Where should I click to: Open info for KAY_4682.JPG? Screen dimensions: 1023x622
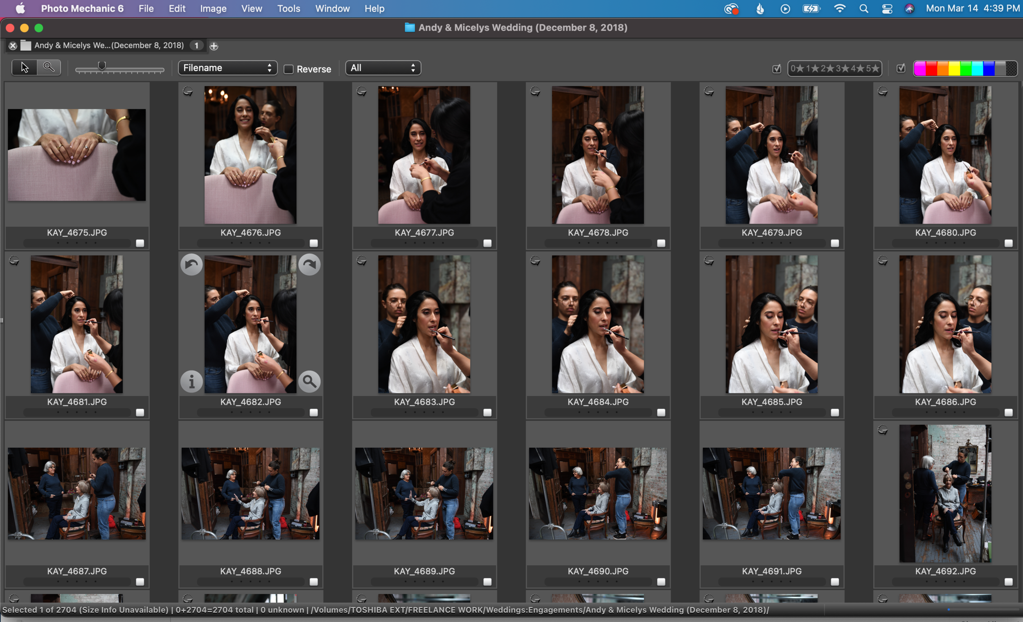click(x=192, y=381)
